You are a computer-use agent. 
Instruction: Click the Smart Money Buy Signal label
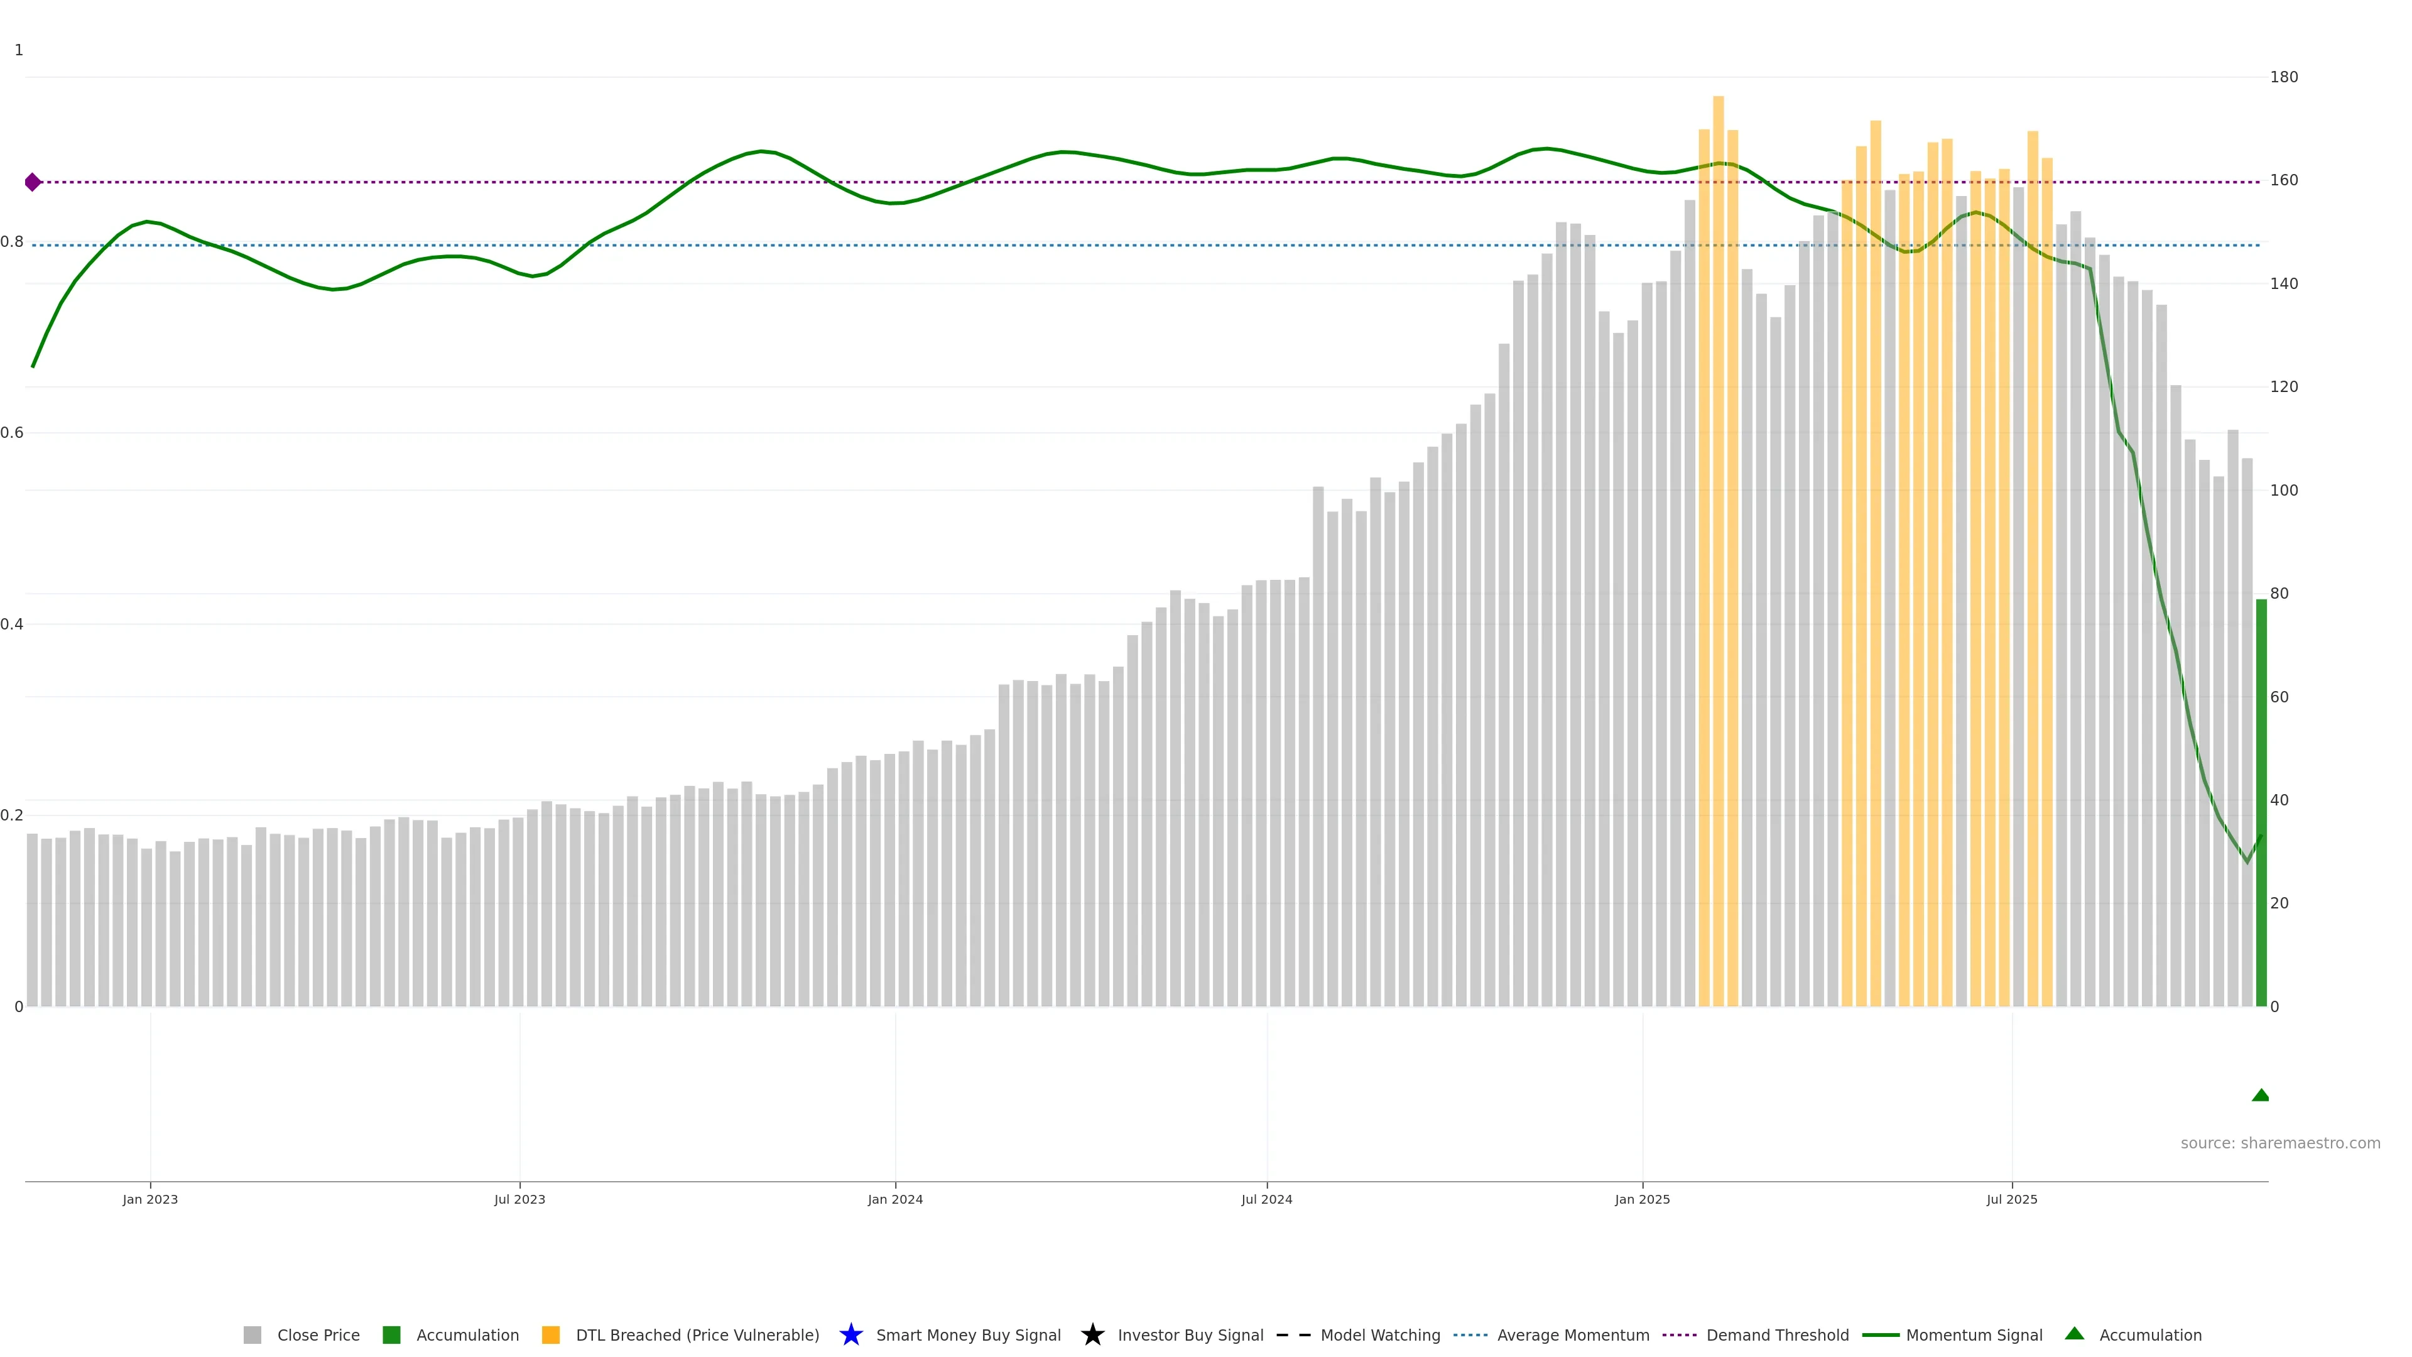(968, 1334)
